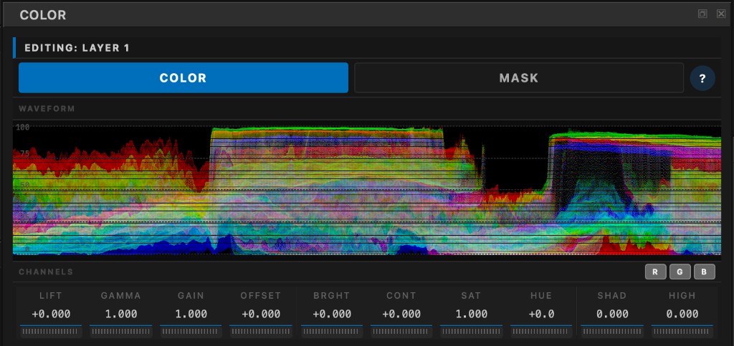
Task: Toggle the B channel button
Action: point(704,271)
